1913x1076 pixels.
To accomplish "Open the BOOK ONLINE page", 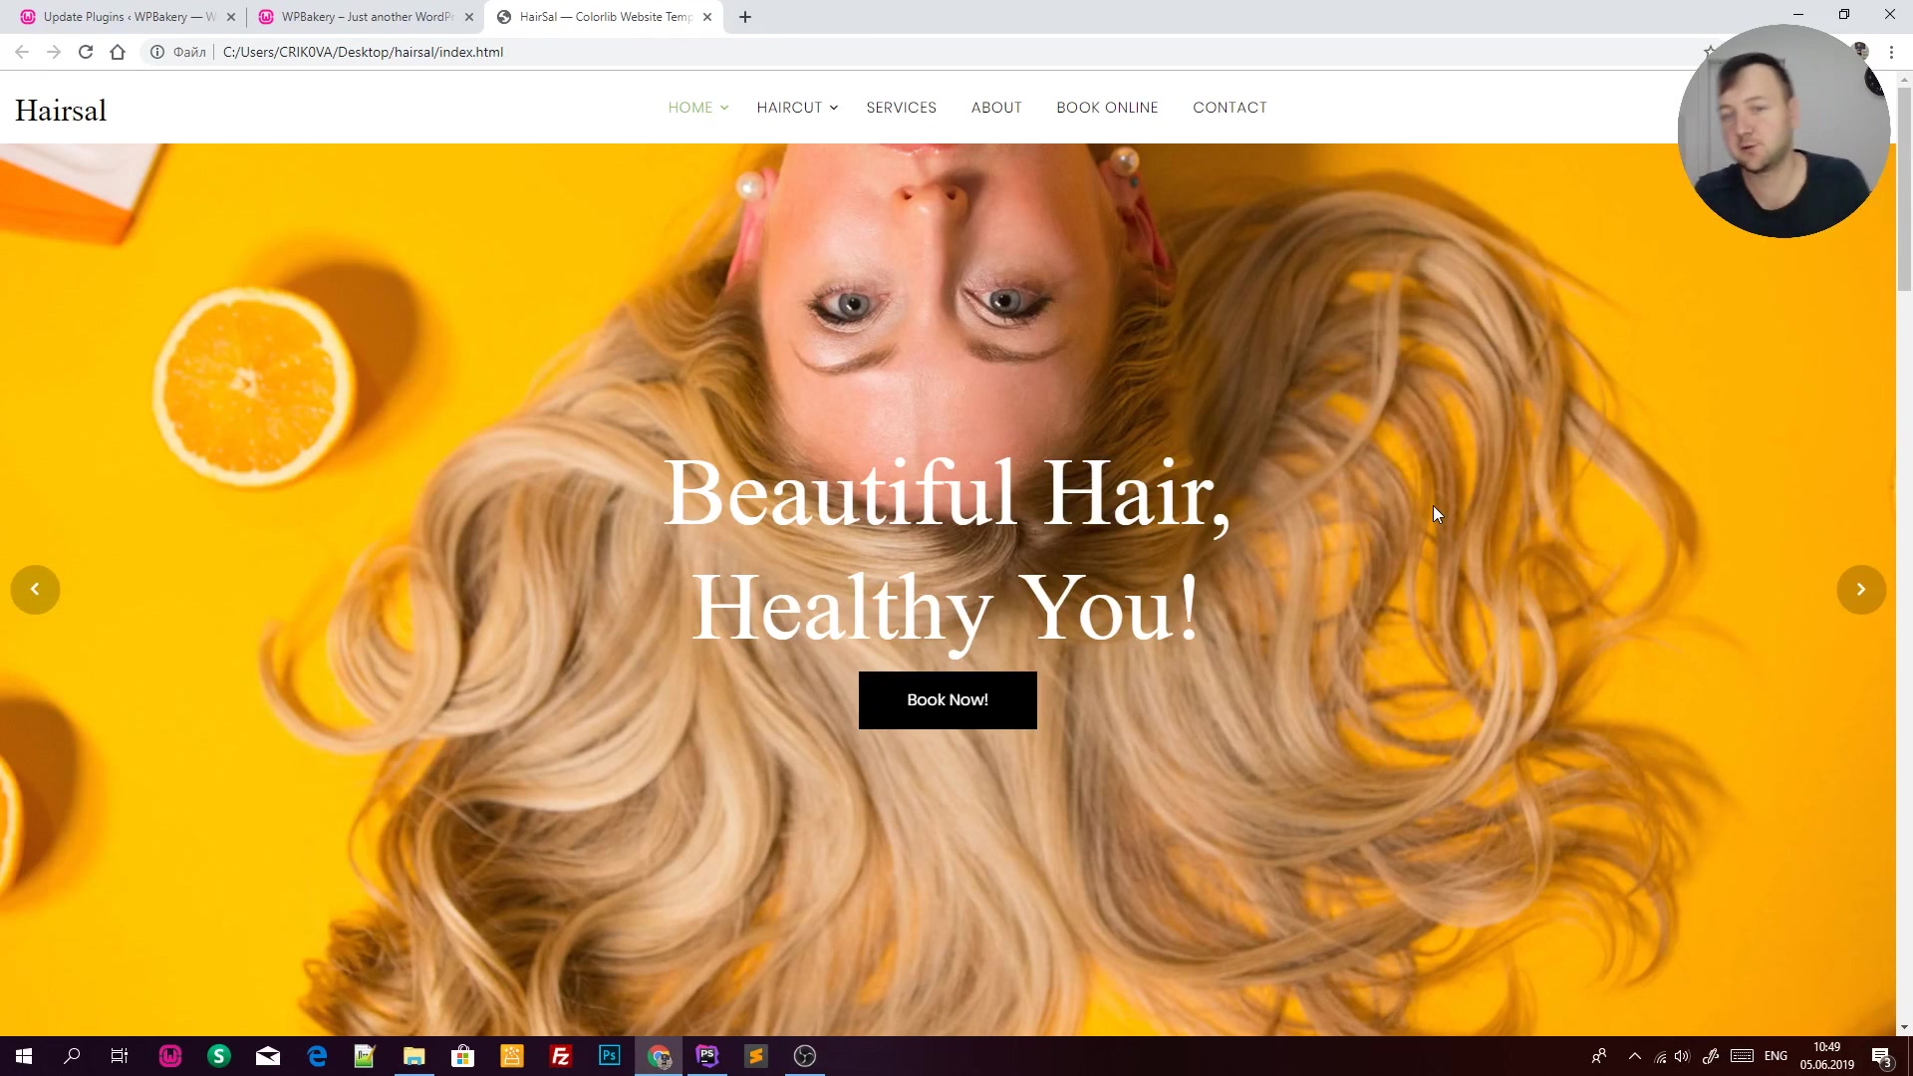I will coord(1107,108).
